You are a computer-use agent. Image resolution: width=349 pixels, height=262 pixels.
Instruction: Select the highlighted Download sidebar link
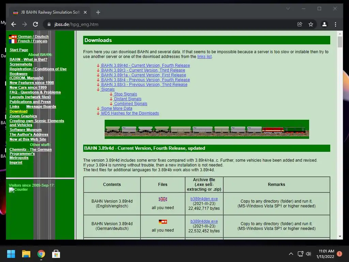[x=18, y=112]
